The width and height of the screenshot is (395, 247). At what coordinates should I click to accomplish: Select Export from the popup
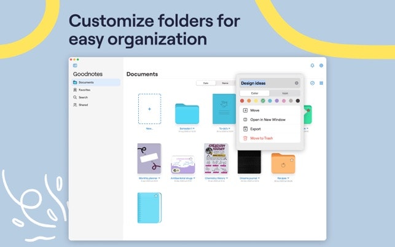coord(270,129)
